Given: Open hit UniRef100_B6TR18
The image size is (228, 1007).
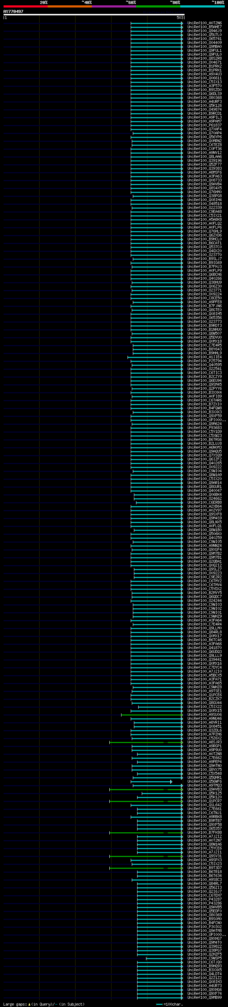Looking at the screenshot, I should (204, 872).
